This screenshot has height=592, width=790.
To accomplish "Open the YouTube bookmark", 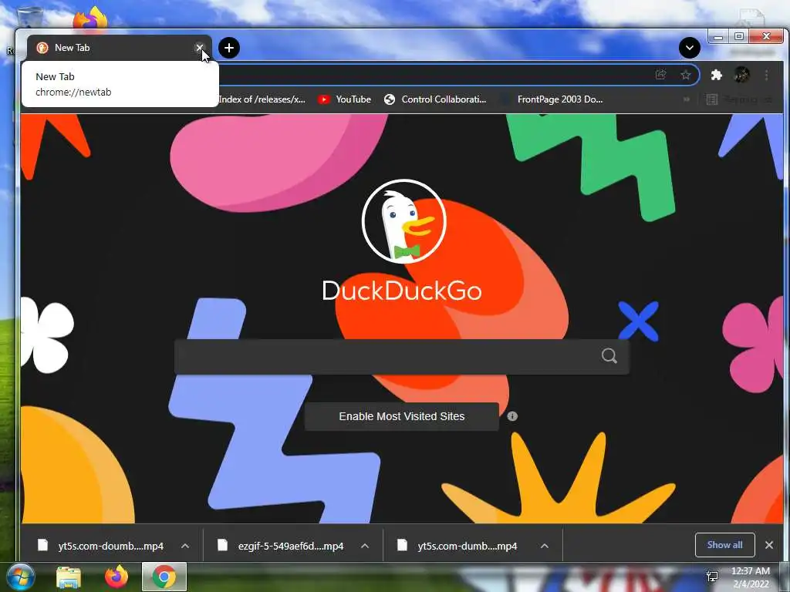I will point(345,99).
